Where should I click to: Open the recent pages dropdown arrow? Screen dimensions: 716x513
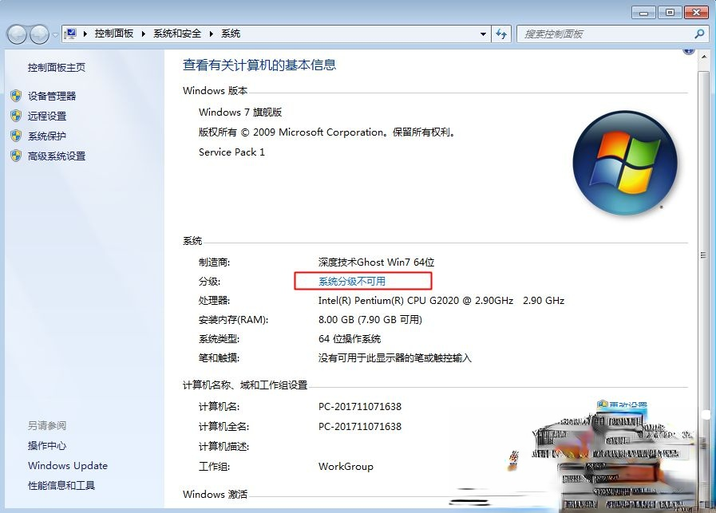tap(55, 34)
